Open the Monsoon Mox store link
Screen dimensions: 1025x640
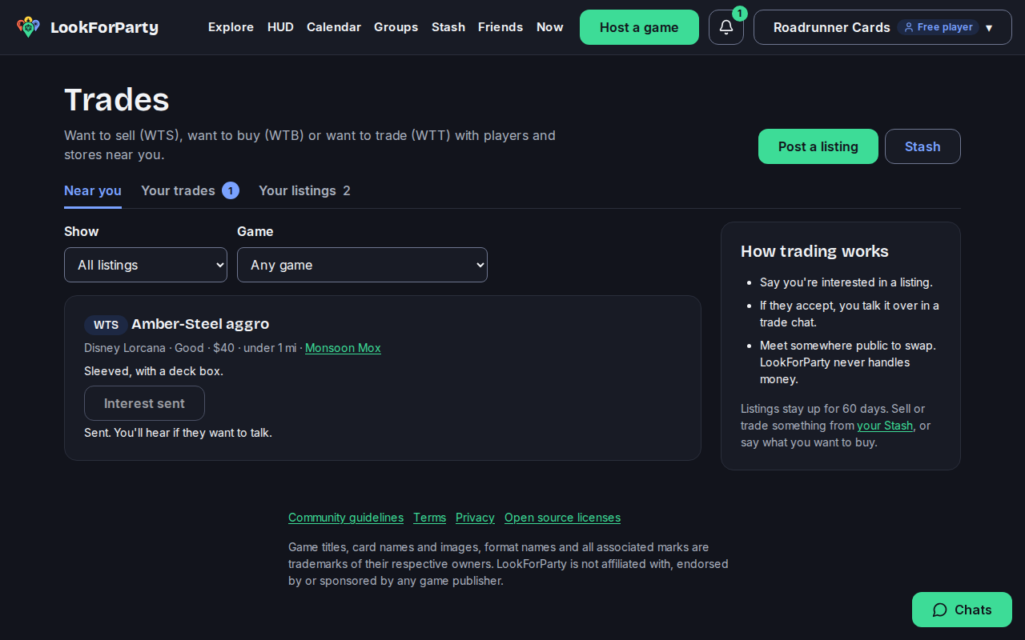[x=343, y=348]
